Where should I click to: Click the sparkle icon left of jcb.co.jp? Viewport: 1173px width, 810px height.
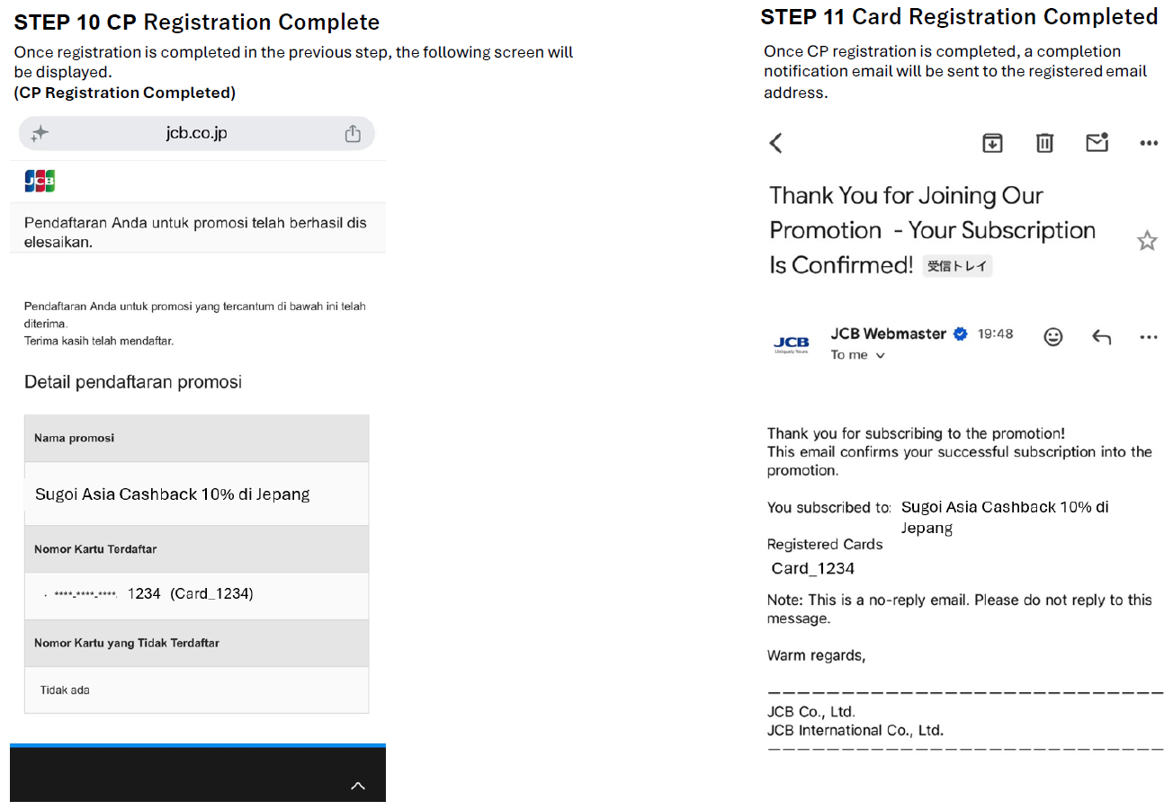[x=40, y=134]
